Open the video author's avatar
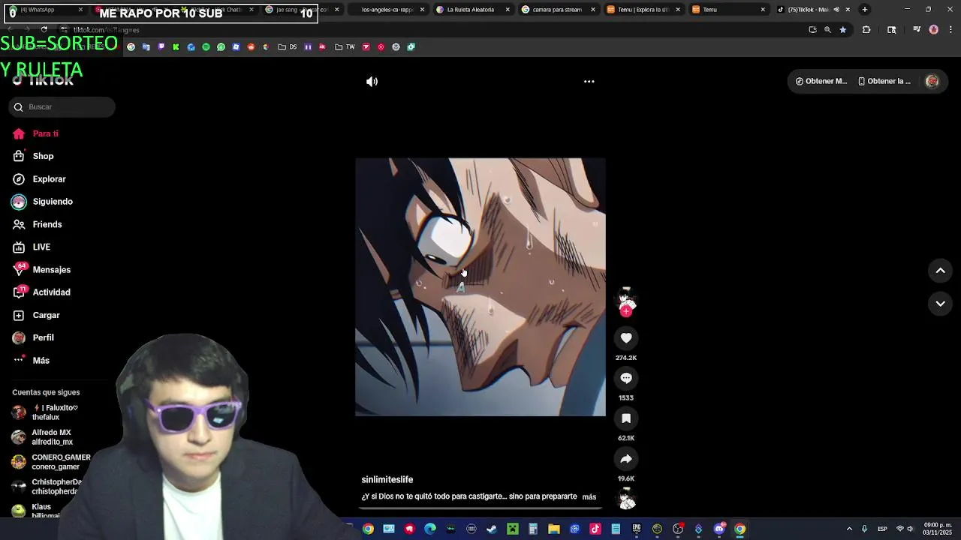 626,298
